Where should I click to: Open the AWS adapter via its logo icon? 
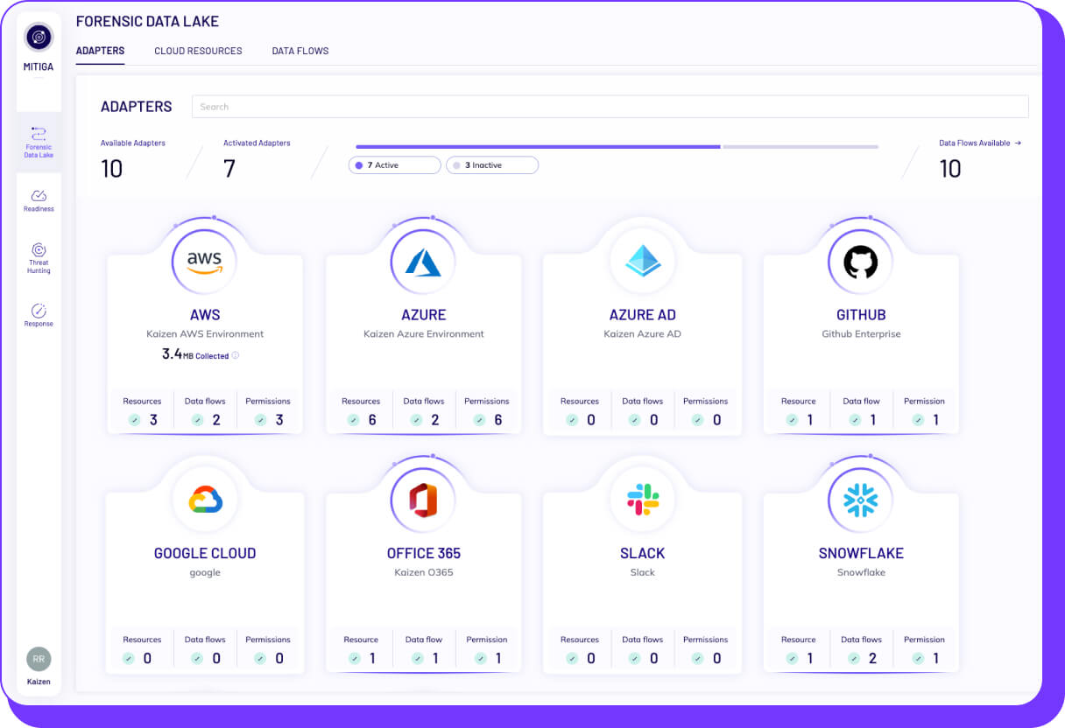tap(204, 260)
